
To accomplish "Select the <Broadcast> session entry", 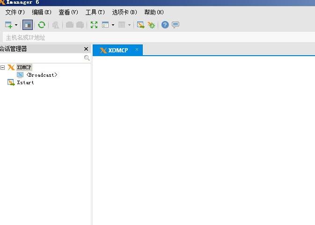I will click(42, 75).
